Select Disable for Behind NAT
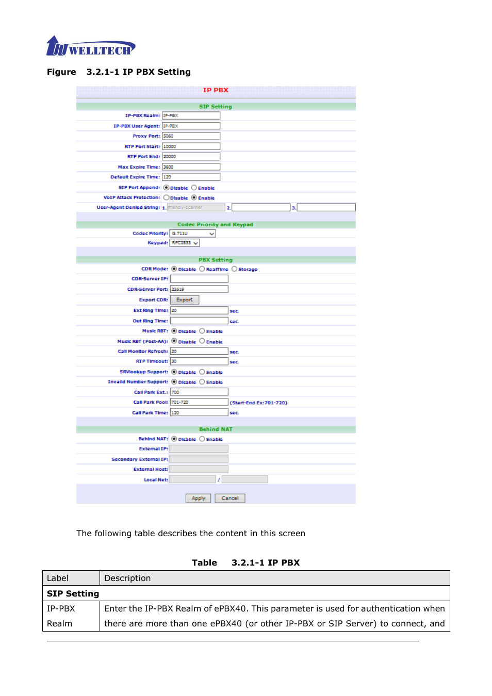 point(174,439)
